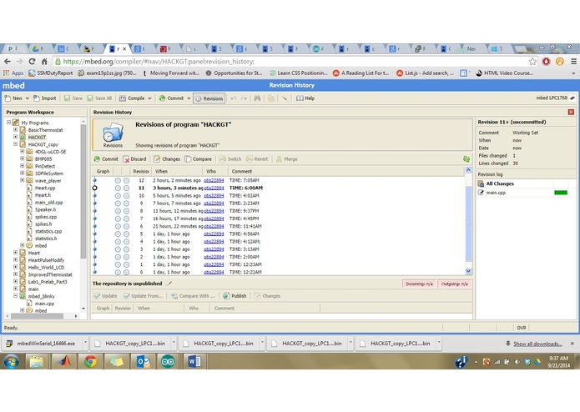Open the Compile dropdown arrow
The height and width of the screenshot is (412, 580).
(x=150, y=98)
